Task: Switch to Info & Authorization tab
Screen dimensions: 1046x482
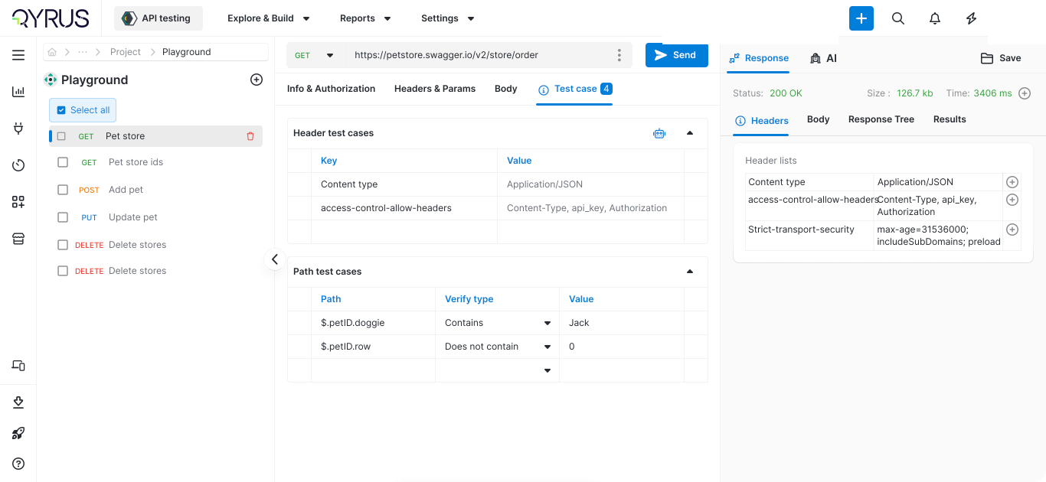Action: 331,89
